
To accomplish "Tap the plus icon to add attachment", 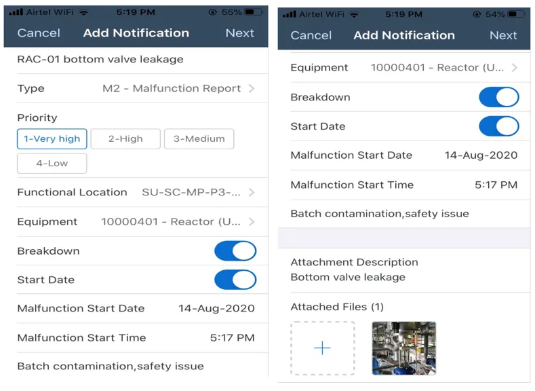I will click(323, 348).
